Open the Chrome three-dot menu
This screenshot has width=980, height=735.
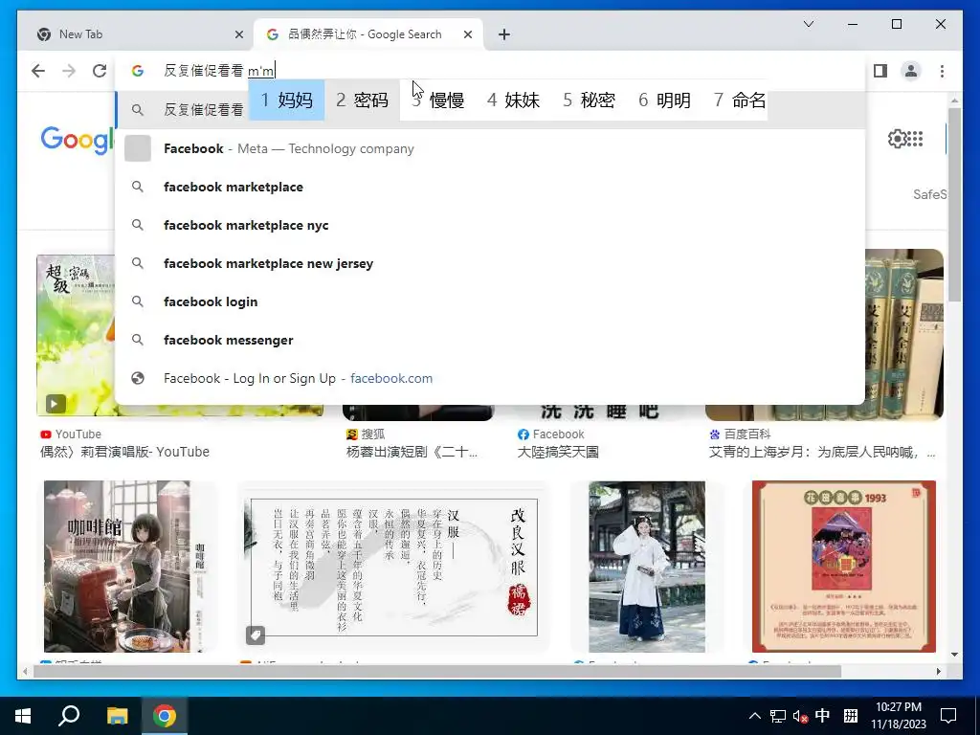click(942, 71)
